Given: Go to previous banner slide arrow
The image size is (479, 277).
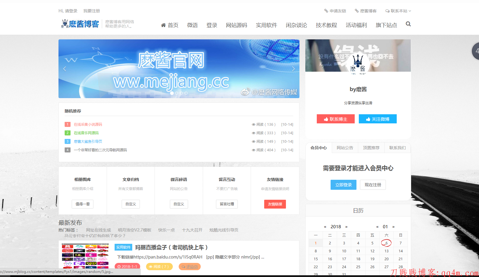Looking at the screenshot, I should pos(65,69).
